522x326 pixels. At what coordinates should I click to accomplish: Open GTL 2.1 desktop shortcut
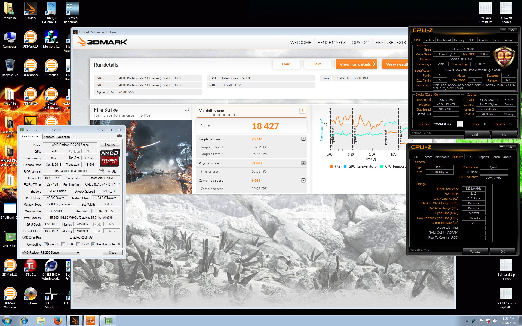pos(30,268)
